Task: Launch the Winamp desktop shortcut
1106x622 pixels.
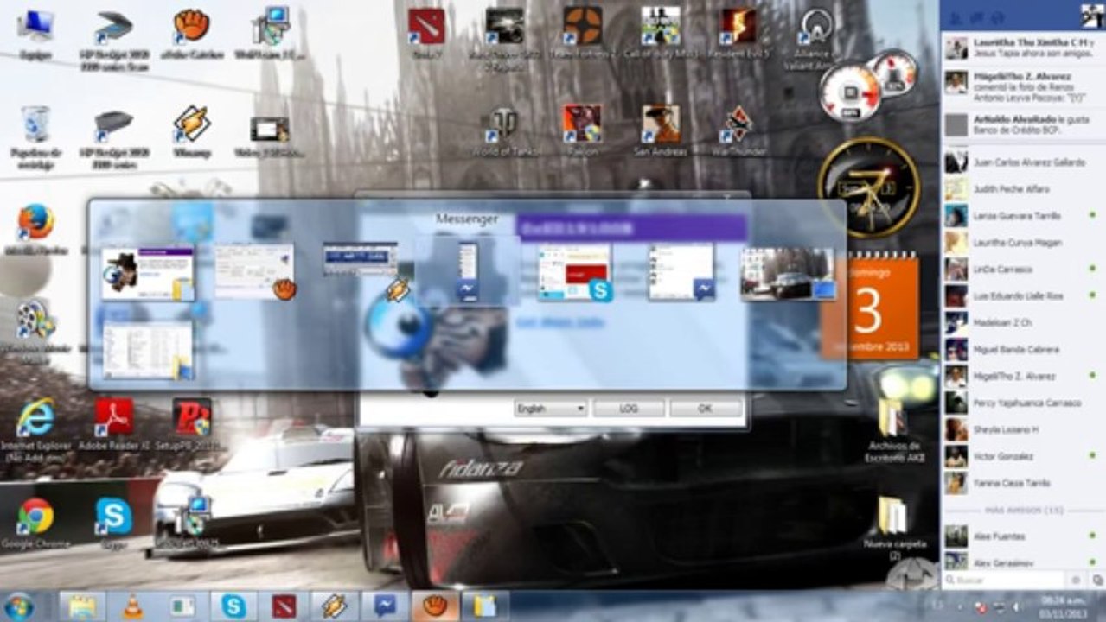Action: click(x=191, y=131)
